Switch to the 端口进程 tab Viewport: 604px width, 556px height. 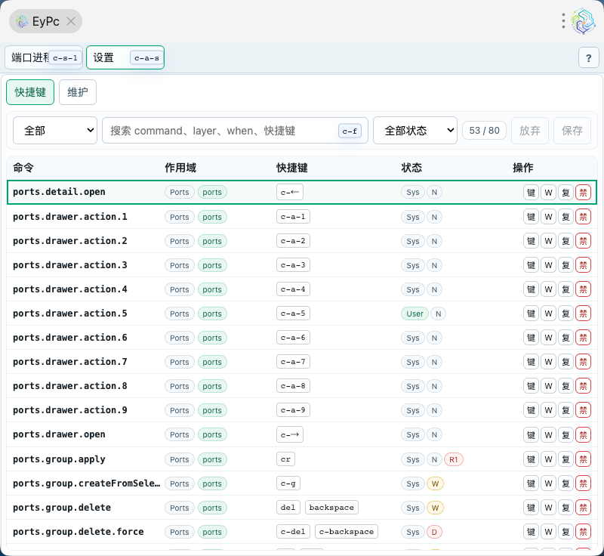click(x=44, y=58)
